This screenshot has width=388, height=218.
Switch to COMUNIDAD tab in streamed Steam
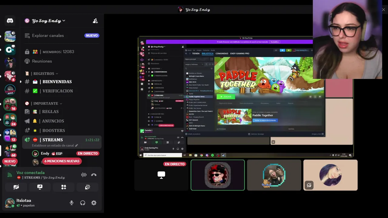(222, 54)
